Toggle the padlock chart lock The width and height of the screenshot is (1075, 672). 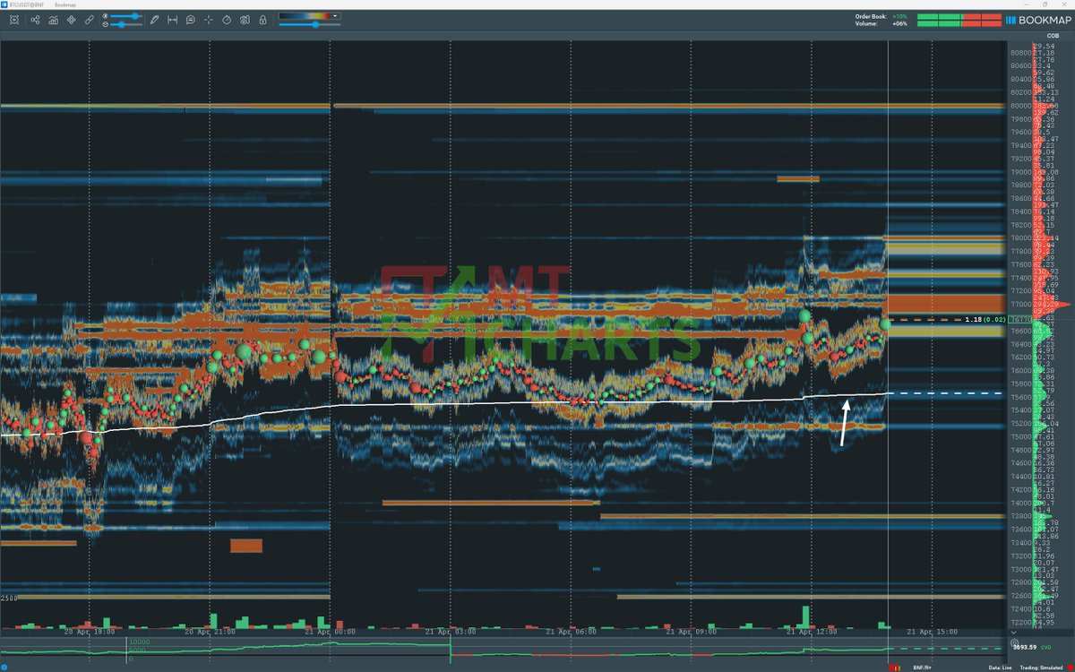[x=262, y=19]
